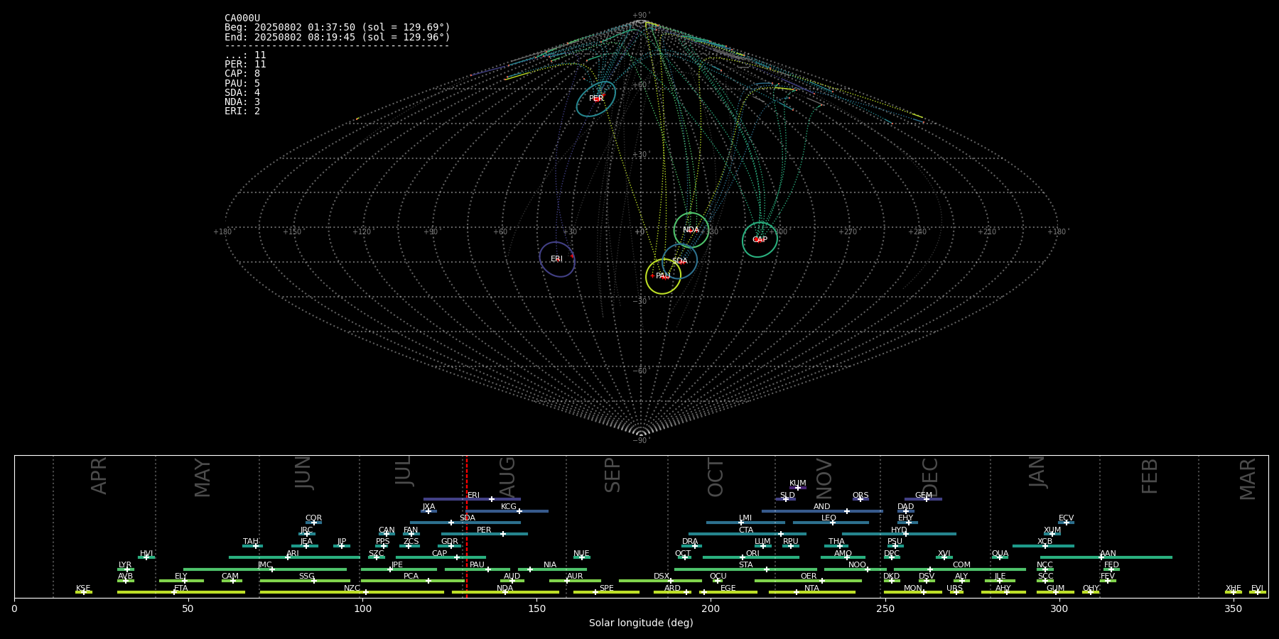Click the 'NDA: 3' legend entry

(242, 102)
